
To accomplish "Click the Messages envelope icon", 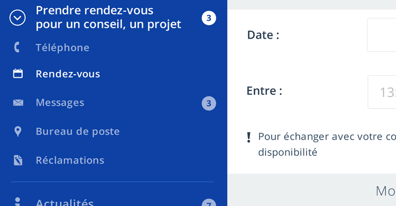I will [18, 102].
